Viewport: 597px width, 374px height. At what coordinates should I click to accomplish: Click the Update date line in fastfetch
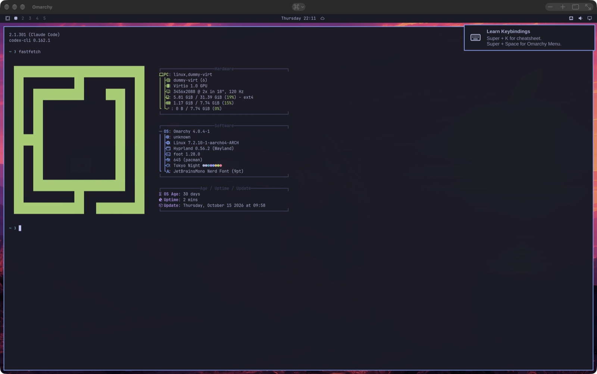pos(212,205)
